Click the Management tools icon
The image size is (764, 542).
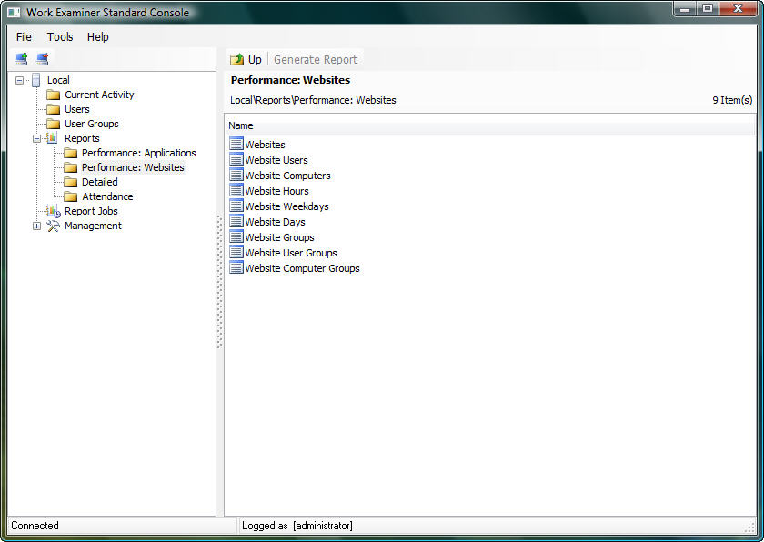53,226
